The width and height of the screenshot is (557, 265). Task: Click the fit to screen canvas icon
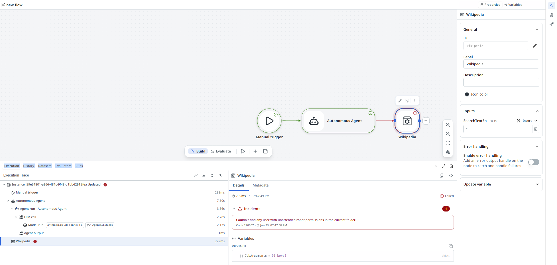448,143
